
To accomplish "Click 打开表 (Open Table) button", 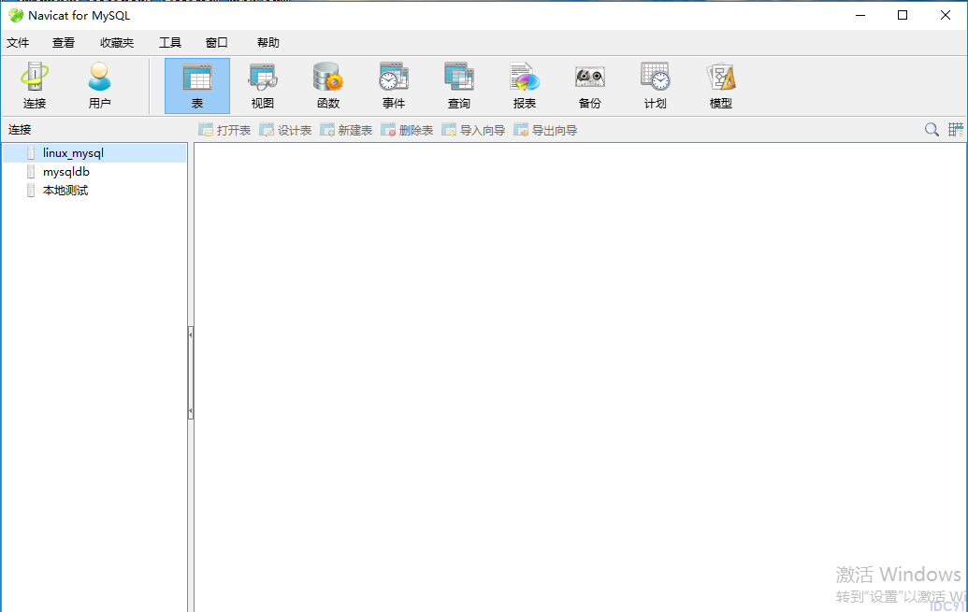I will [224, 130].
